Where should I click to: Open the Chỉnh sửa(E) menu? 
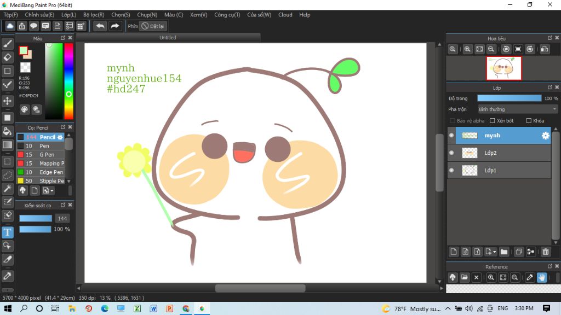pos(39,15)
